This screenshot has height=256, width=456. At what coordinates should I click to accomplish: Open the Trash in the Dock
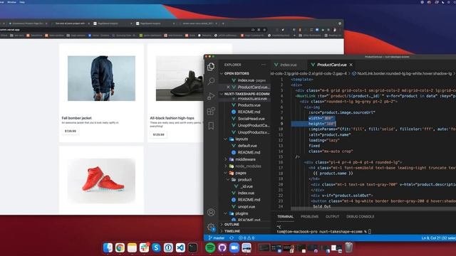[348, 248]
